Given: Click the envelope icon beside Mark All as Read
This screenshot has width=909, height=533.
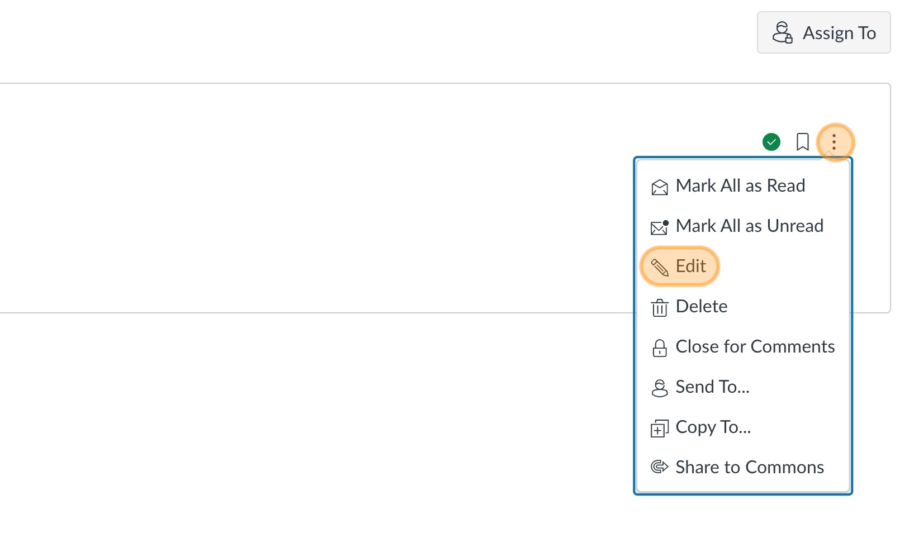Looking at the screenshot, I should (x=660, y=187).
